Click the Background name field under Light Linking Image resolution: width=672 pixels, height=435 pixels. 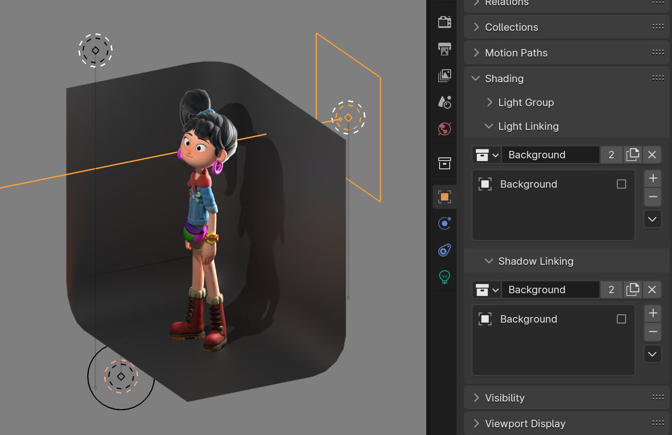tap(551, 155)
